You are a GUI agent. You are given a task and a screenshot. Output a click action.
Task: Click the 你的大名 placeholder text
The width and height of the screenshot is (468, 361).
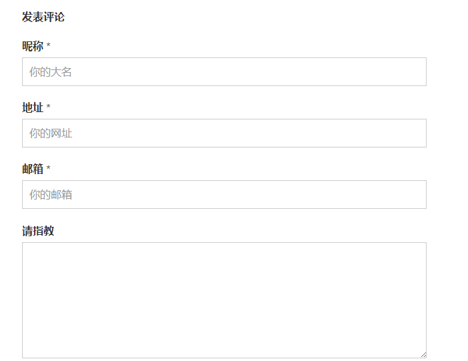click(x=51, y=72)
